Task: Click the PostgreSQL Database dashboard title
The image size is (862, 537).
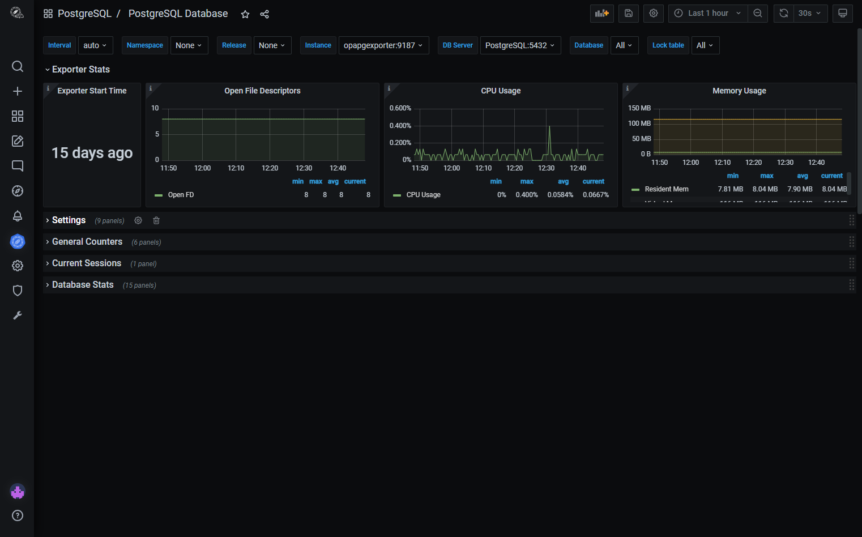Action: point(178,14)
